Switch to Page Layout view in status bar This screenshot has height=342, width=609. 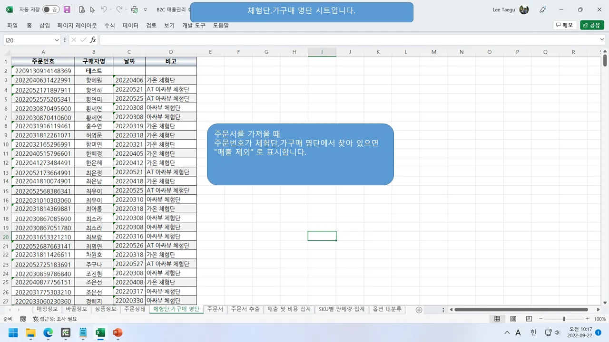[x=513, y=319]
